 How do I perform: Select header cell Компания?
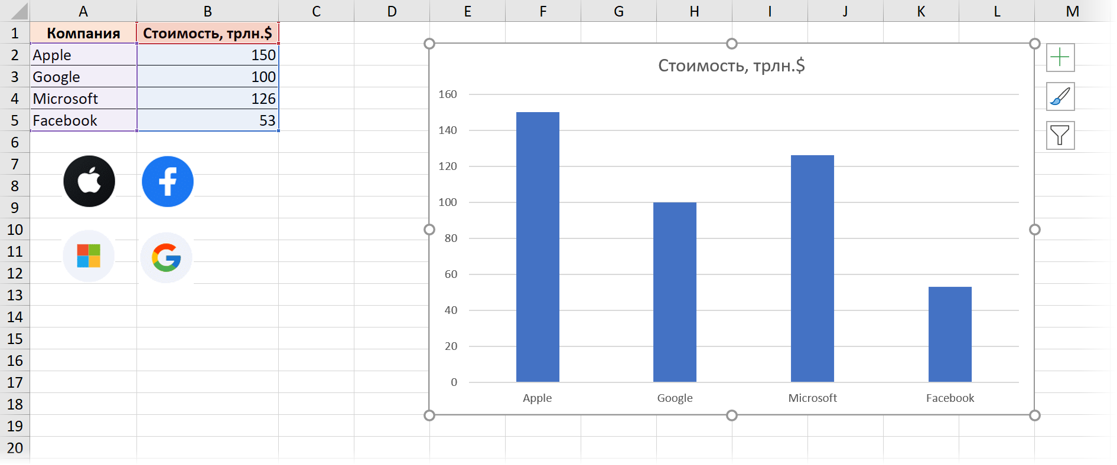pos(83,33)
